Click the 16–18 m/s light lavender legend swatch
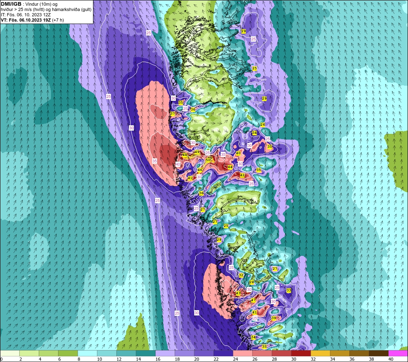The width and height of the screenshot is (408, 362). pyautogui.click(x=165, y=353)
